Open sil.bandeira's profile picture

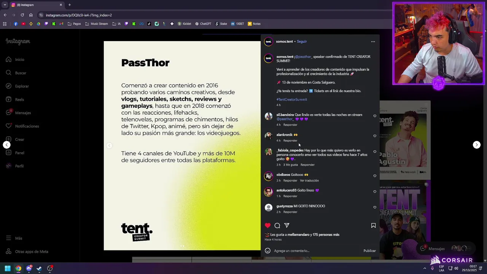coord(269,116)
